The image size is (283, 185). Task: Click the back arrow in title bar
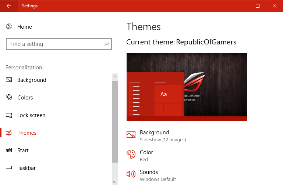pyautogui.click(x=9, y=6)
